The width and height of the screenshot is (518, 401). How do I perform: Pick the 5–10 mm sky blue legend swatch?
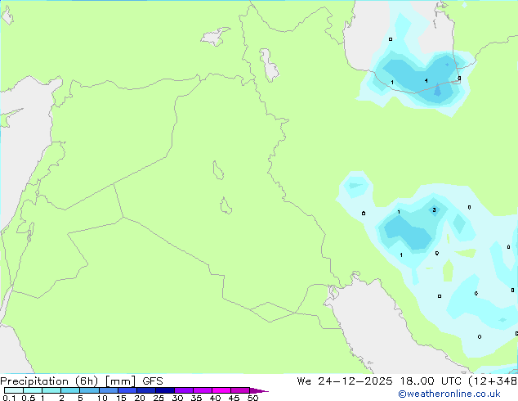tap(89, 390)
